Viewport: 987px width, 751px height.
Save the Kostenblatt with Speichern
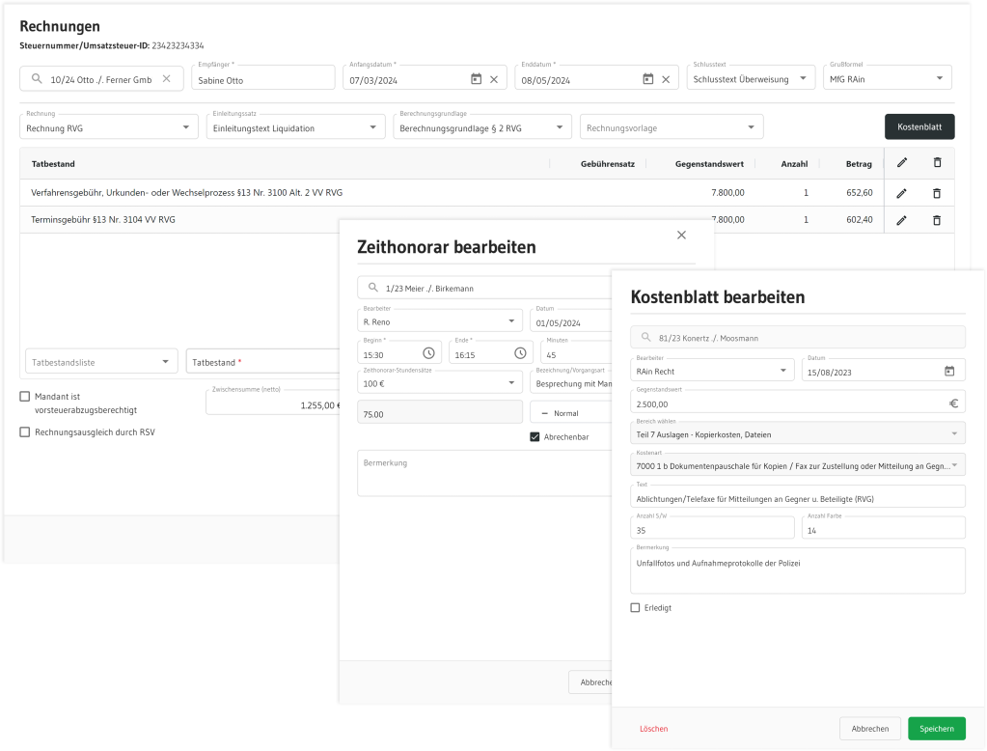[936, 729]
